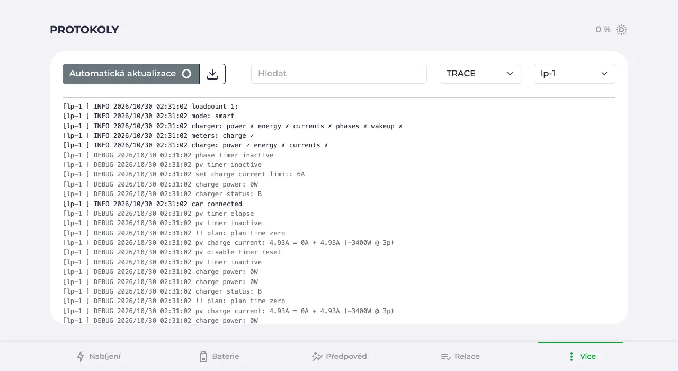
Task: Open the lp-1 area filter dropdown
Action: coord(575,74)
